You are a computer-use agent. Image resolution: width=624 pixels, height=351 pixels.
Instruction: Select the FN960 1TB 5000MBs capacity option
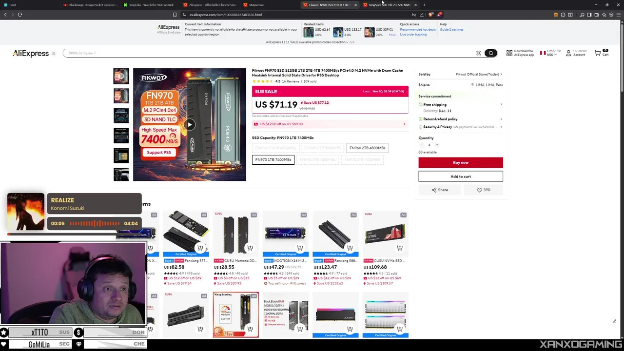tap(323, 148)
